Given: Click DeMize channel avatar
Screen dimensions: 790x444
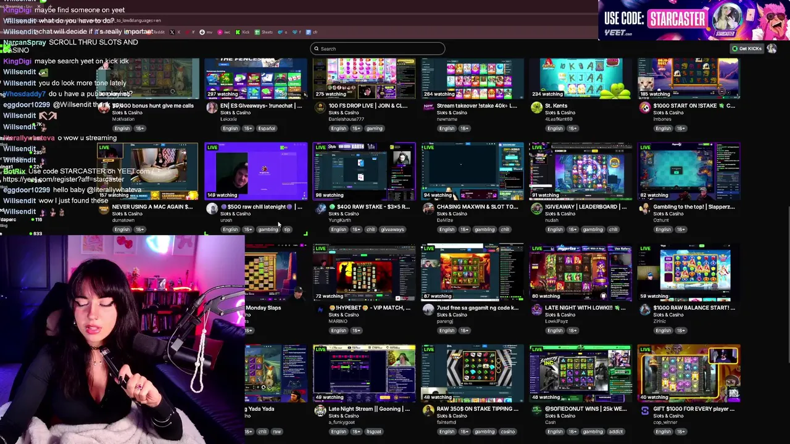Looking at the screenshot, I should (428, 209).
